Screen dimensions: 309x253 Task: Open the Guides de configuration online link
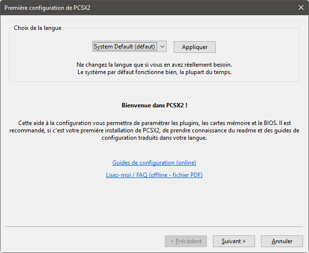point(154,163)
